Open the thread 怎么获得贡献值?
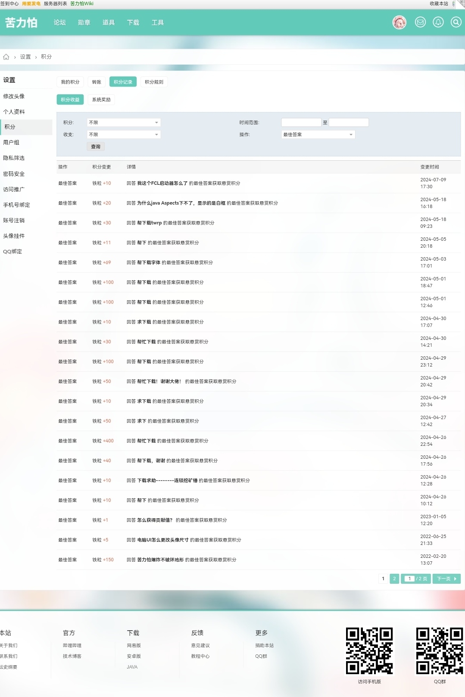Screen dimensions: 465x697 tap(155, 520)
